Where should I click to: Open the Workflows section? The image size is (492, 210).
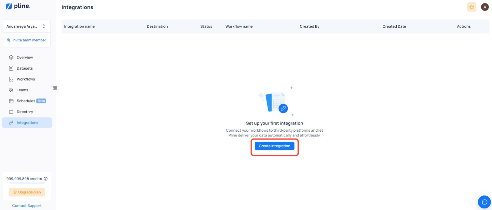(25, 79)
